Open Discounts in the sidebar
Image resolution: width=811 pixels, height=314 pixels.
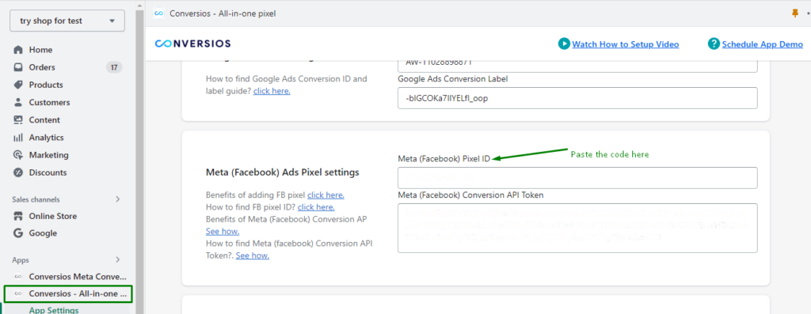(x=48, y=172)
